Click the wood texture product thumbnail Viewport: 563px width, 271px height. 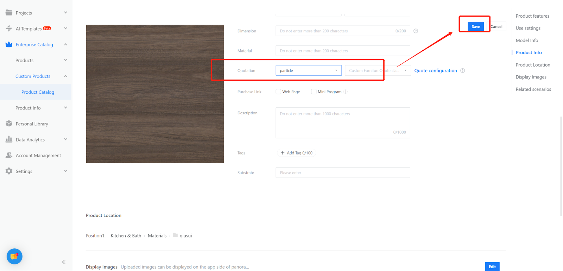[155, 94]
